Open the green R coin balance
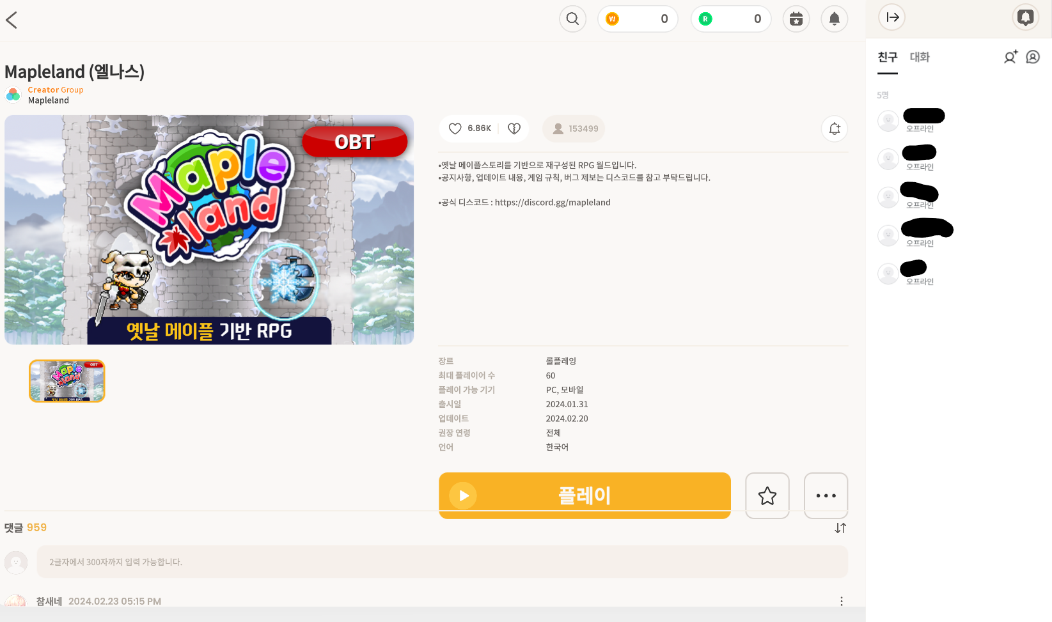The height and width of the screenshot is (622, 1052). pyautogui.click(x=731, y=19)
